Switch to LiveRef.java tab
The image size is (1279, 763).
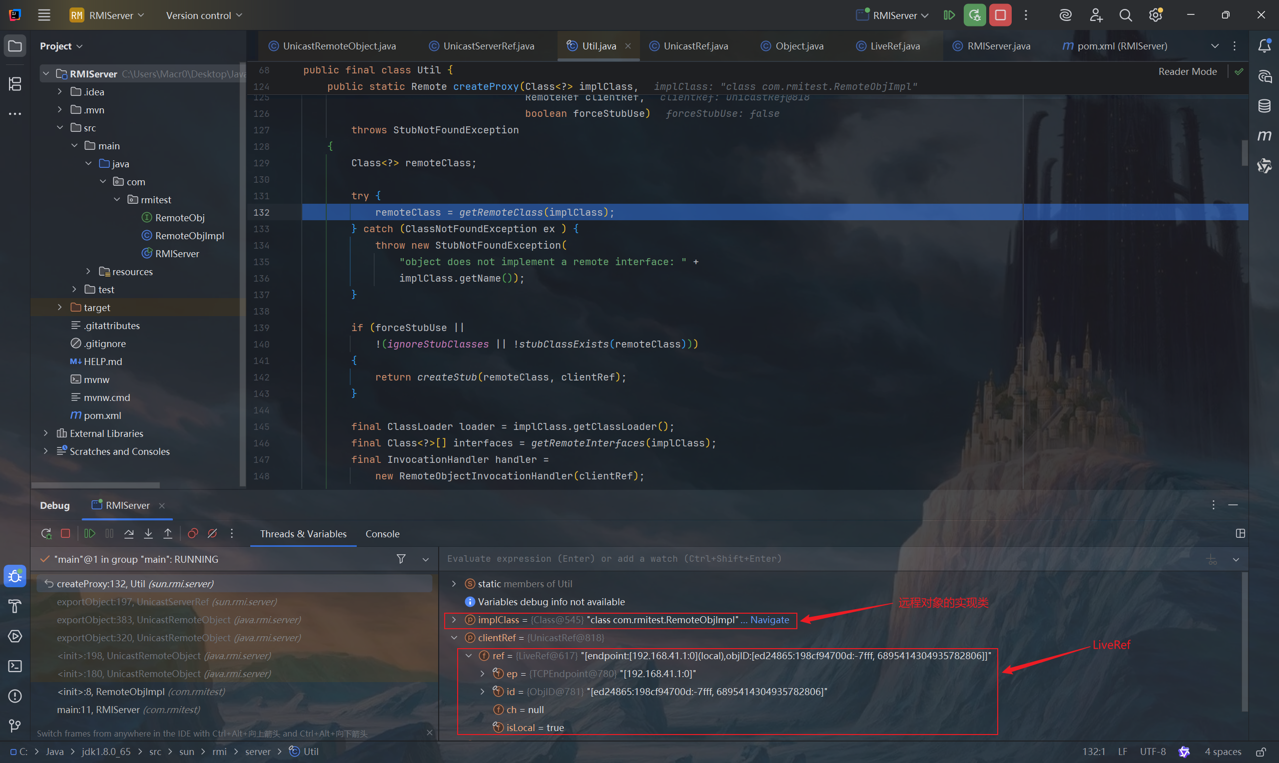click(x=888, y=46)
